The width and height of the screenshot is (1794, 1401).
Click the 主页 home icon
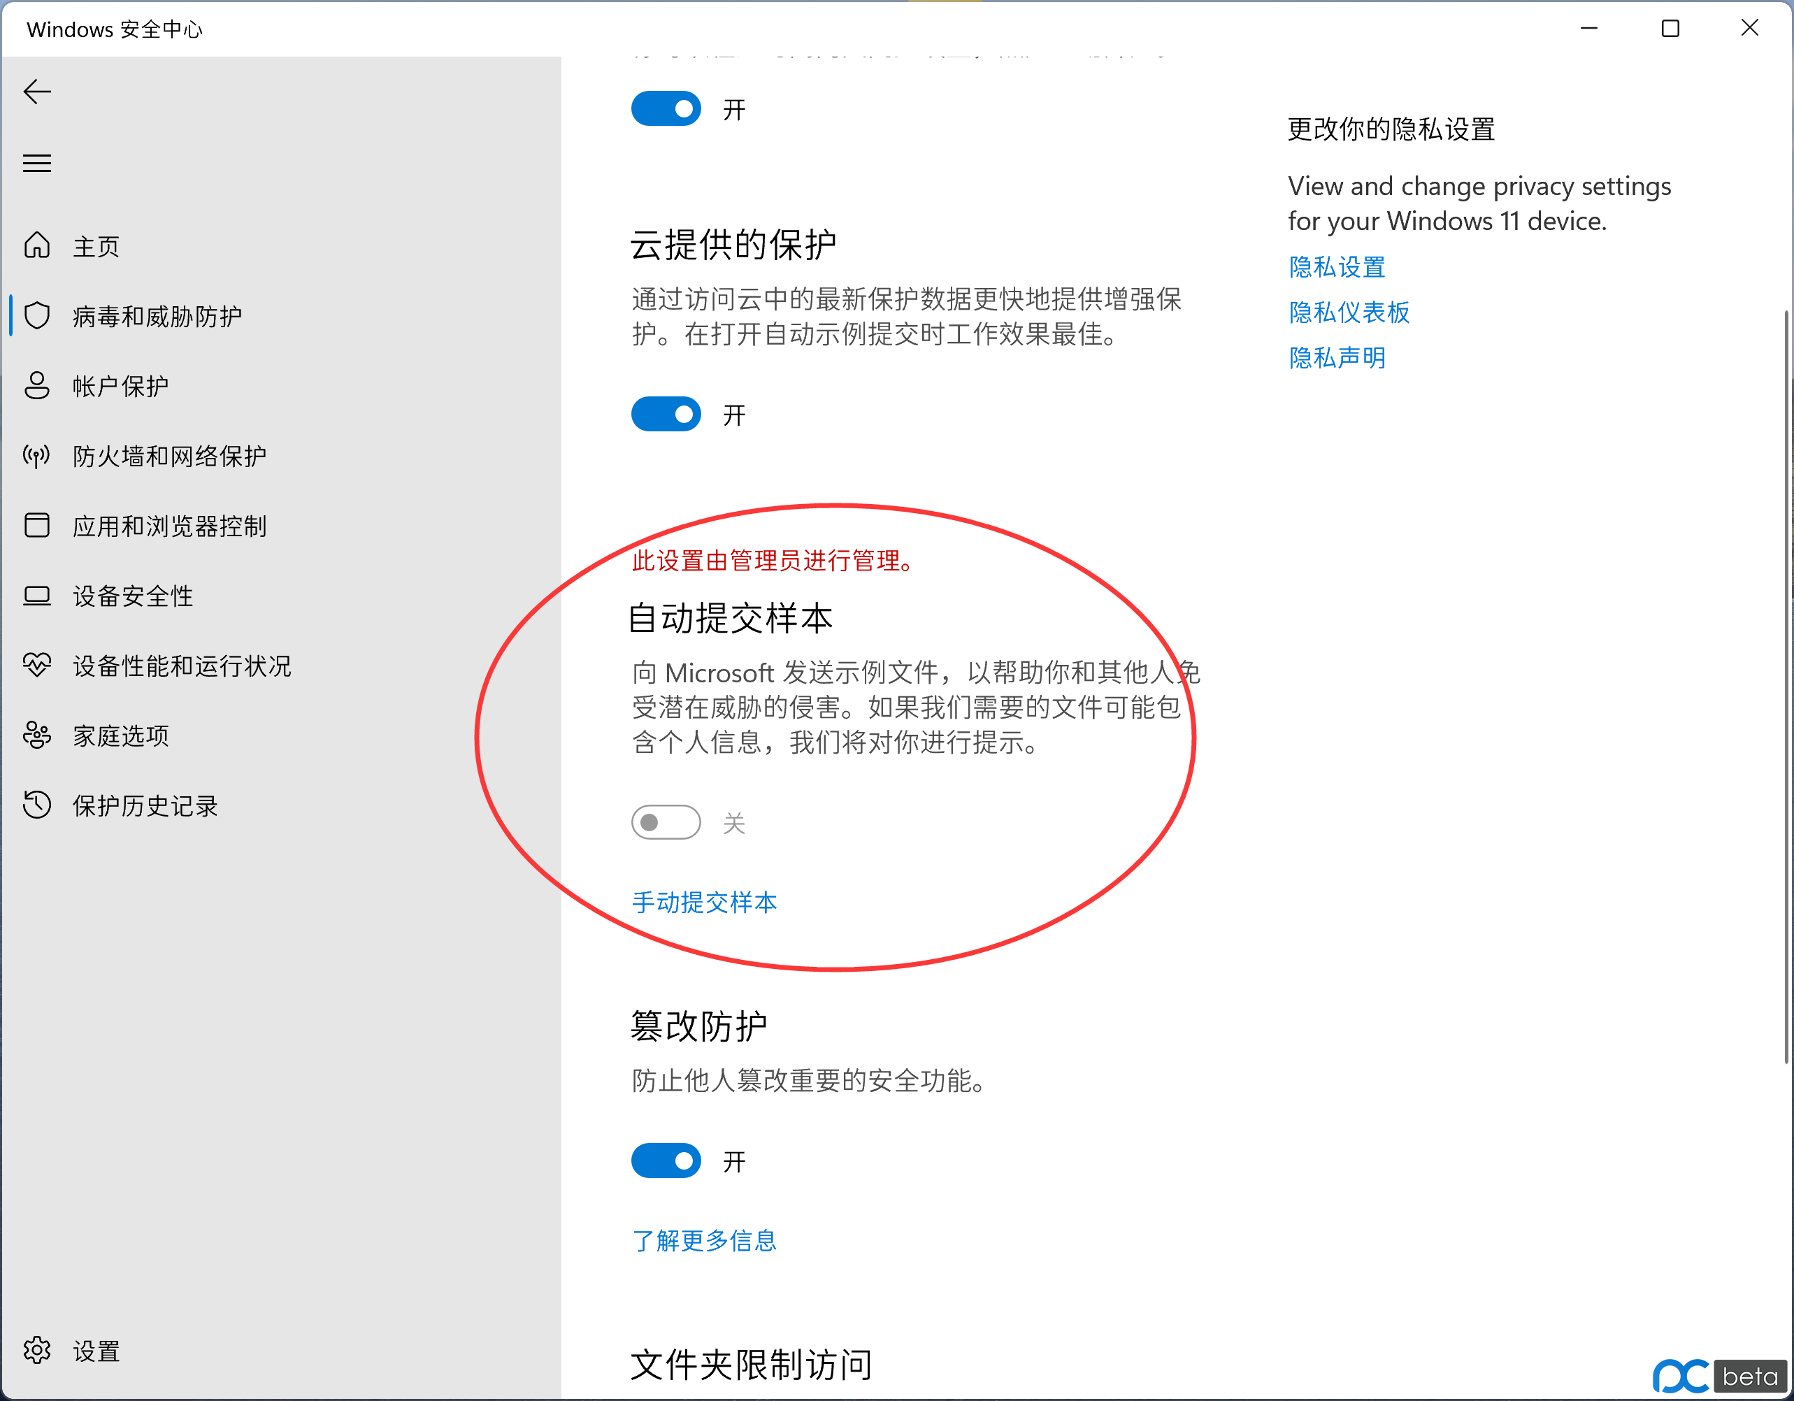pyautogui.click(x=37, y=245)
